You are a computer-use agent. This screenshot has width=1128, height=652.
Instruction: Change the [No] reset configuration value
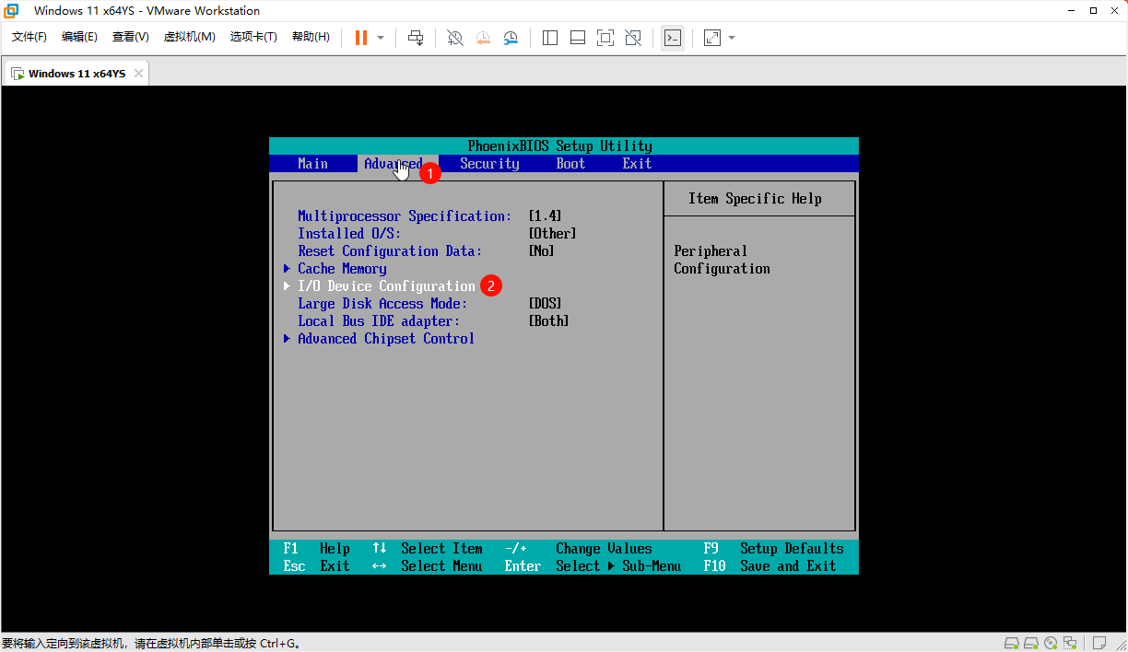[x=542, y=251]
